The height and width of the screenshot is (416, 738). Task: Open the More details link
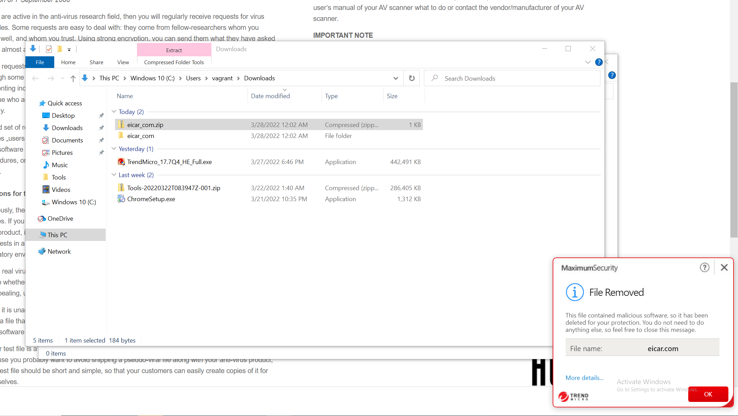tap(584, 378)
